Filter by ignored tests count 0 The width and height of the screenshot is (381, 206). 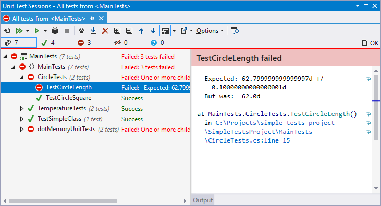pos(121,43)
